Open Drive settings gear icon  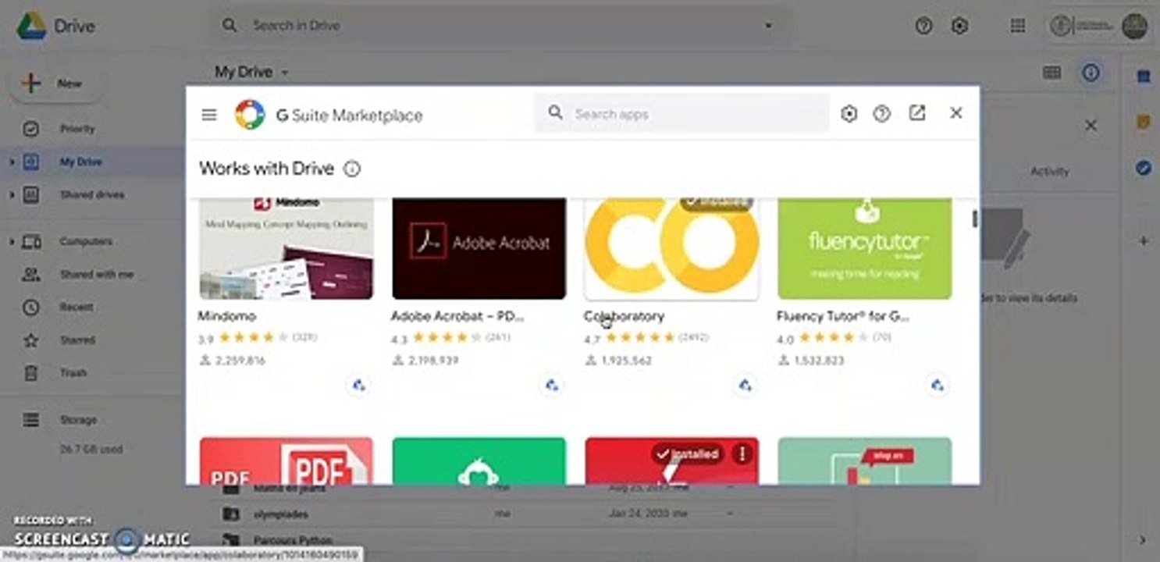[x=959, y=26]
